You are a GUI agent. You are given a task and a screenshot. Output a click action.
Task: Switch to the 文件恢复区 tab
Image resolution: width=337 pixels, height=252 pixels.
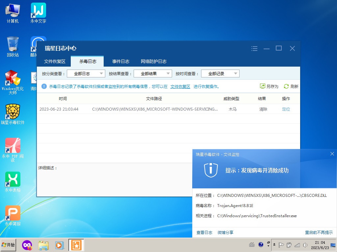[55, 61]
